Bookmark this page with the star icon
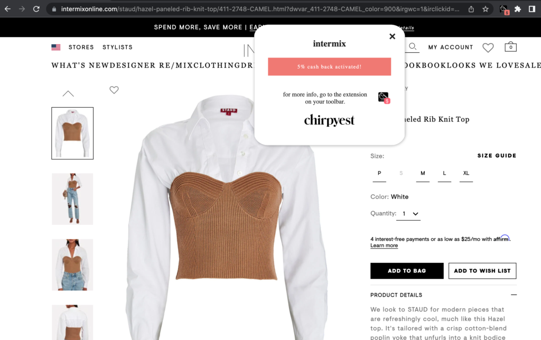Image resolution: width=541 pixels, height=340 pixels. 486,10
